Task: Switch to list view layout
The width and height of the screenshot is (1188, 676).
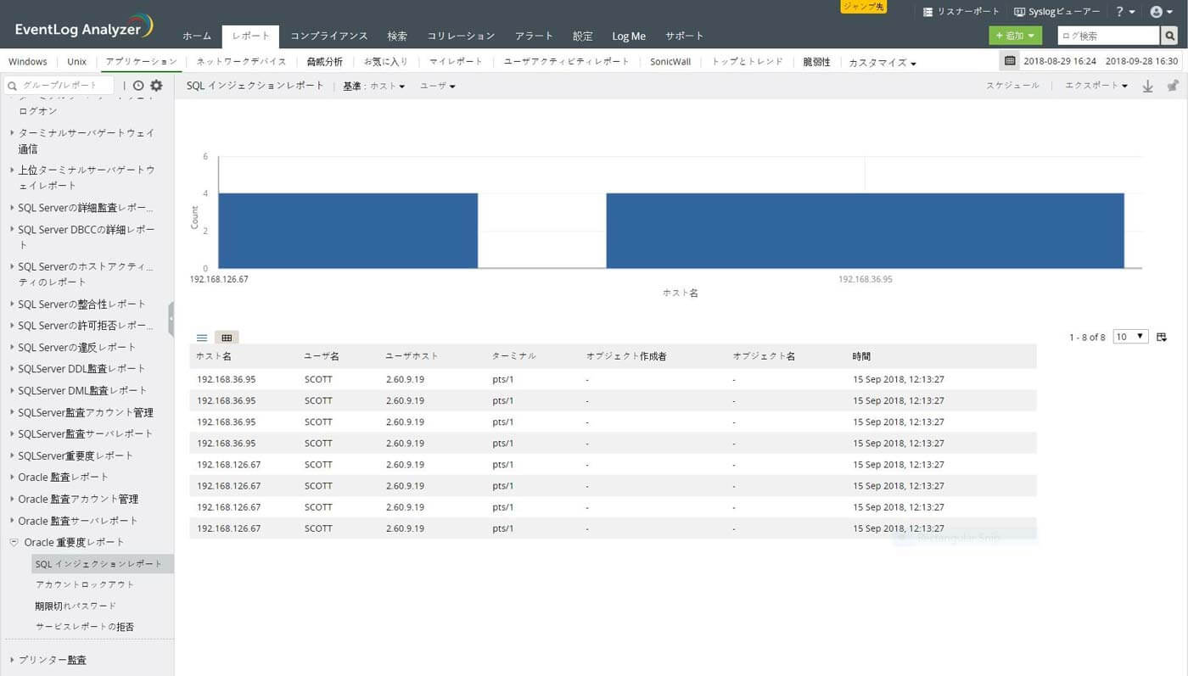Action: coord(202,338)
